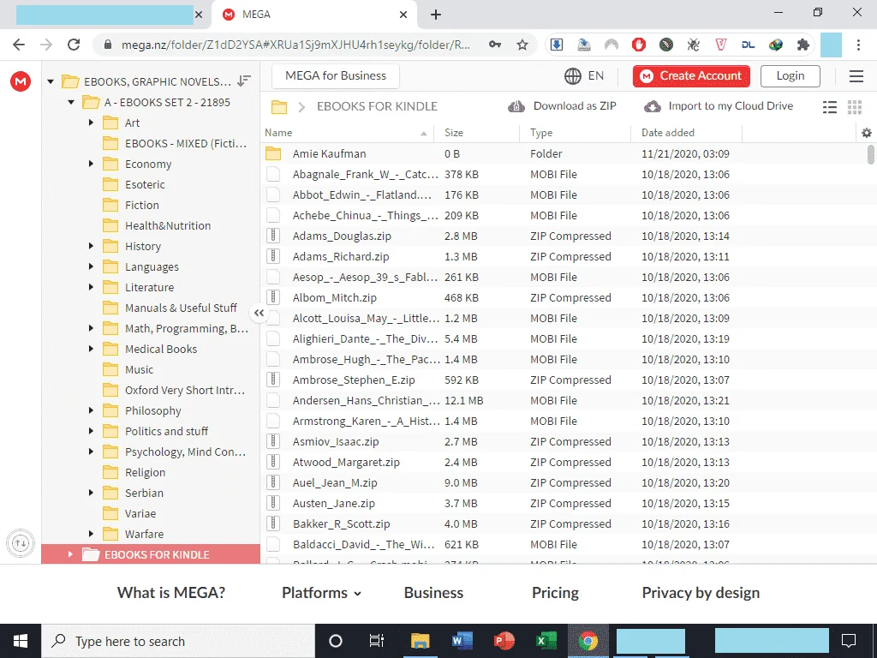
Task: Click the Windows search box
Action: coord(178,641)
